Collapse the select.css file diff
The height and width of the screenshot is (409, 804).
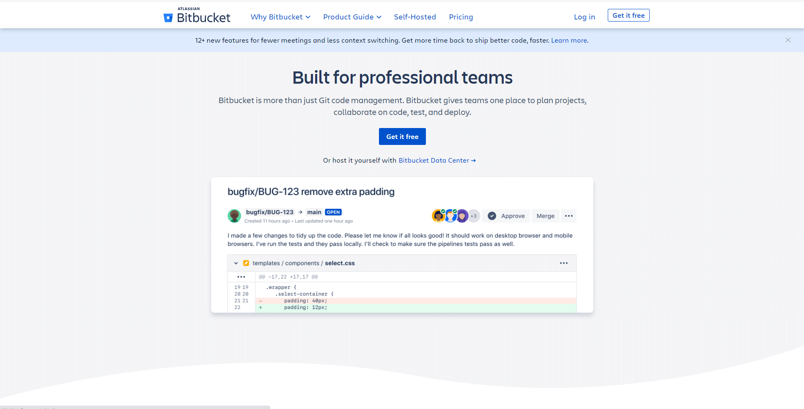click(236, 263)
